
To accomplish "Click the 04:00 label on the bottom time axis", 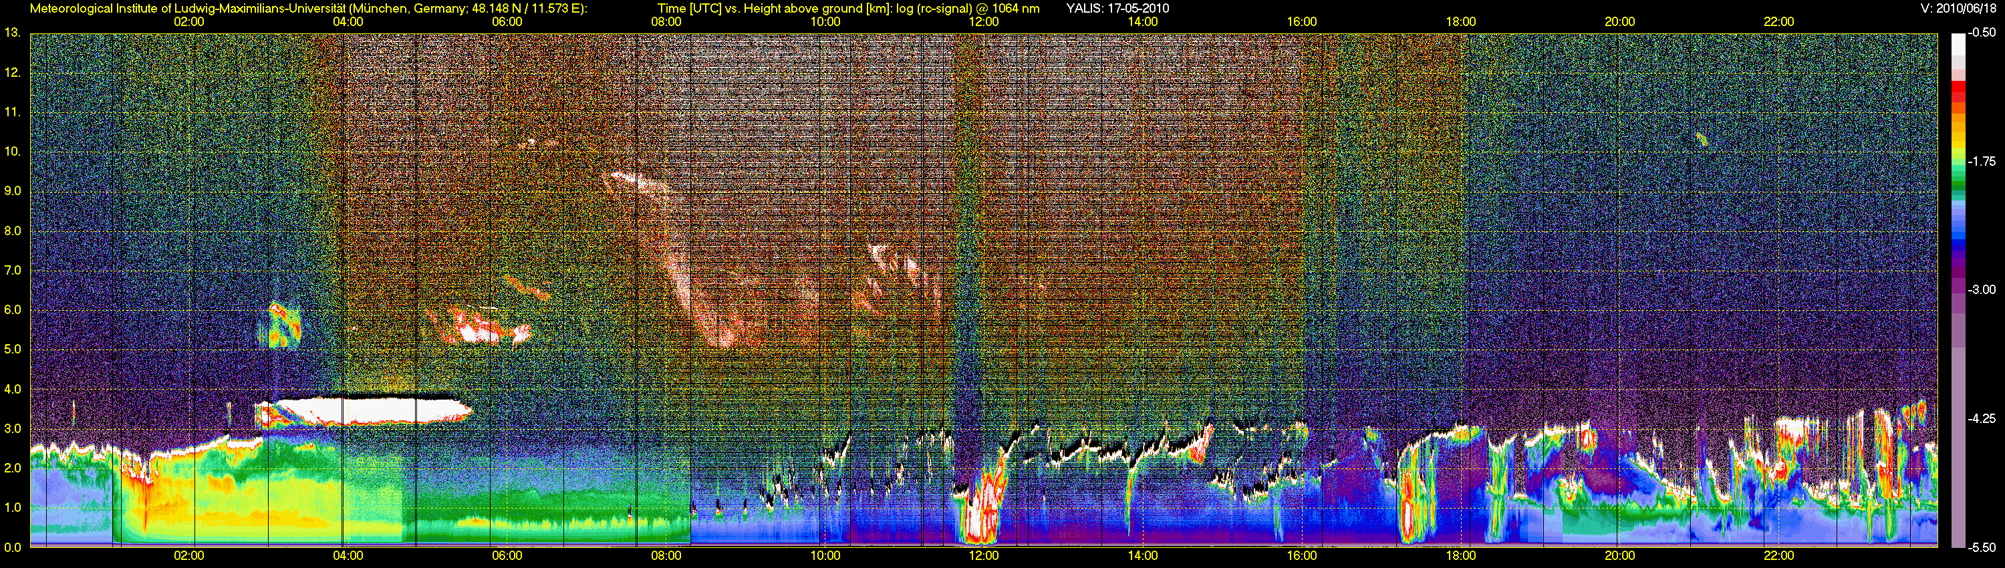I will click(348, 555).
